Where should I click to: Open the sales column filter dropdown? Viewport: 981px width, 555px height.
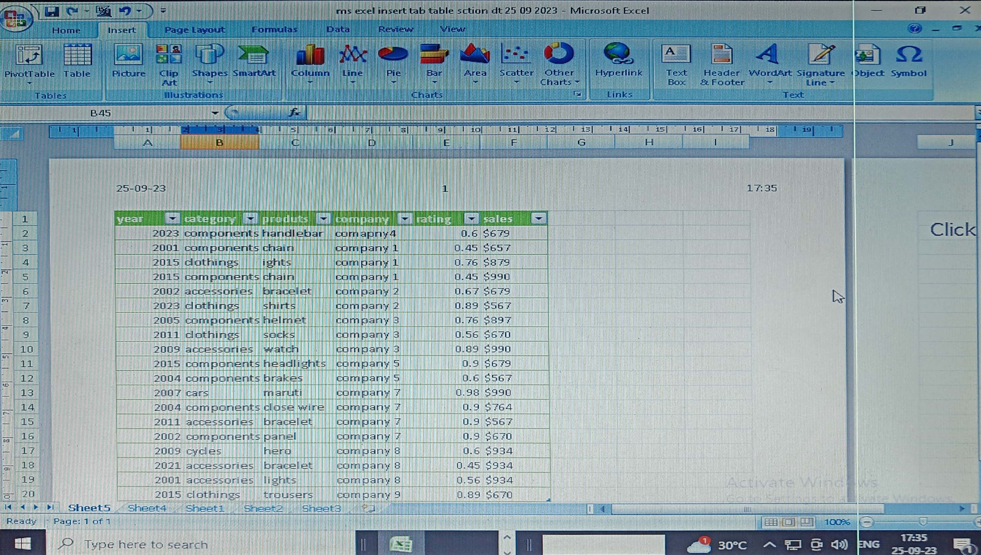[x=538, y=218]
